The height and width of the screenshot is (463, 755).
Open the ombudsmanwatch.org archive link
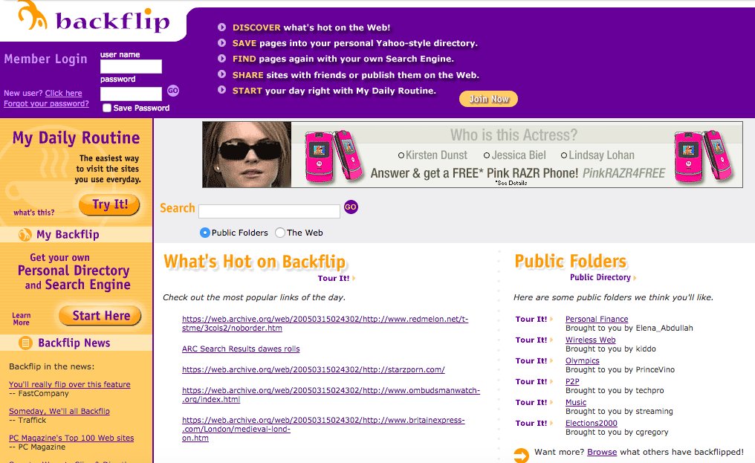[331, 395]
